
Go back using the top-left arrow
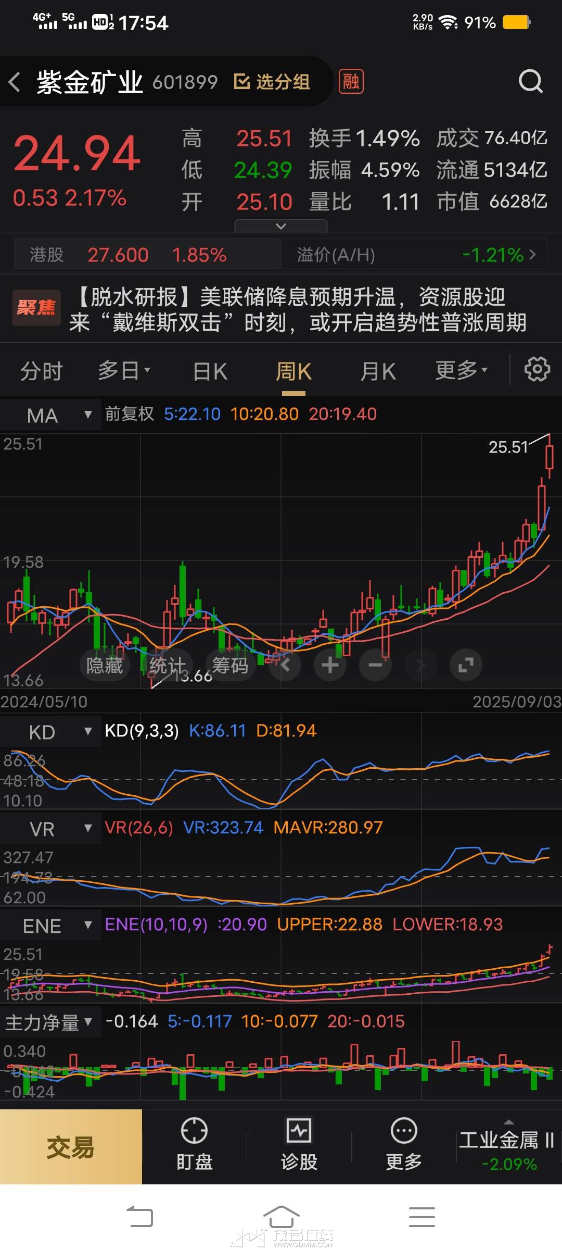click(x=15, y=82)
